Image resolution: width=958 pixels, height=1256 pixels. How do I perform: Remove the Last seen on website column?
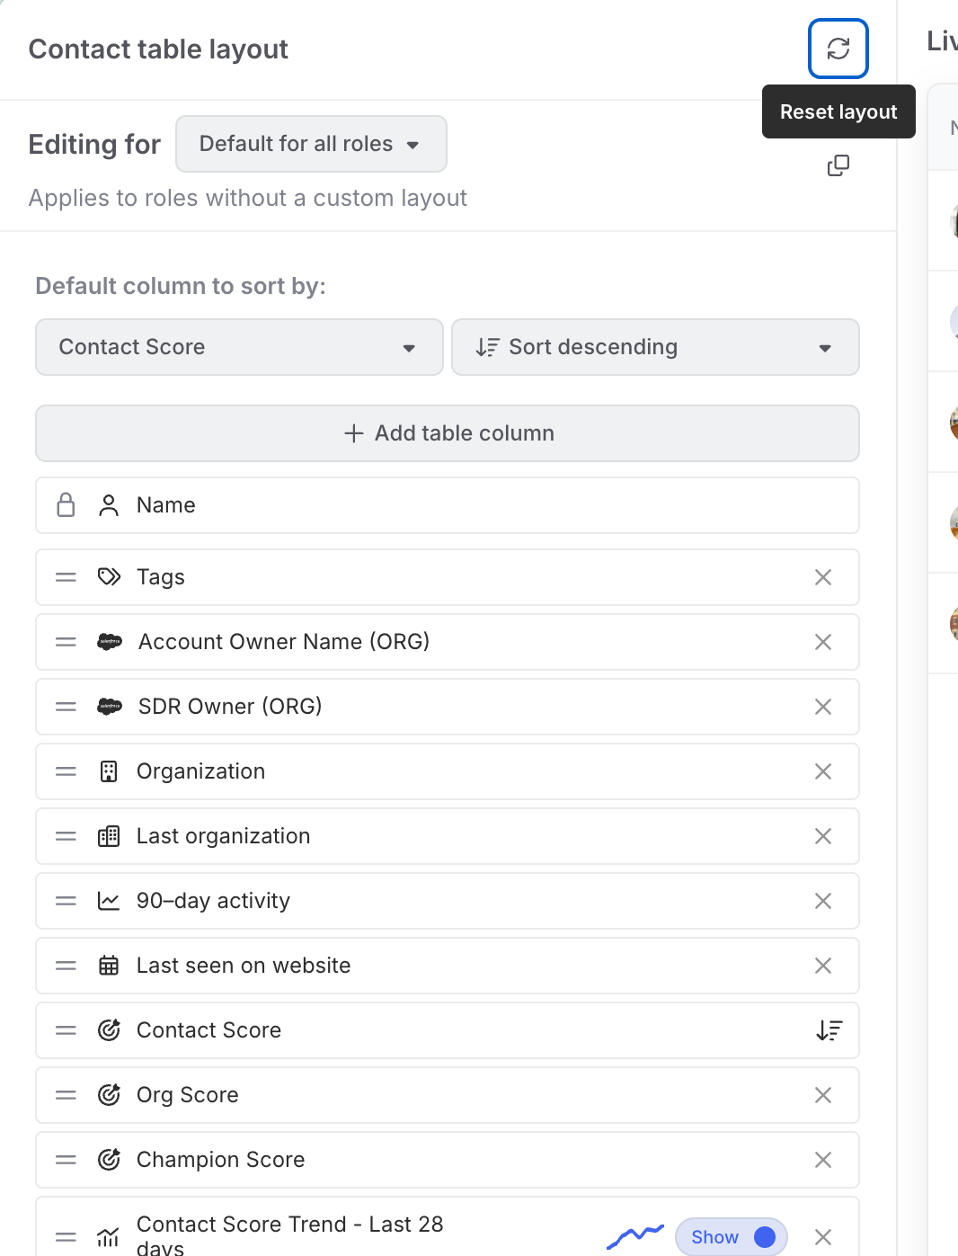click(x=822, y=966)
